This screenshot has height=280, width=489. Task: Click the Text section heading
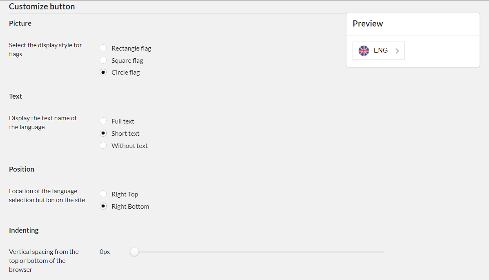click(16, 96)
